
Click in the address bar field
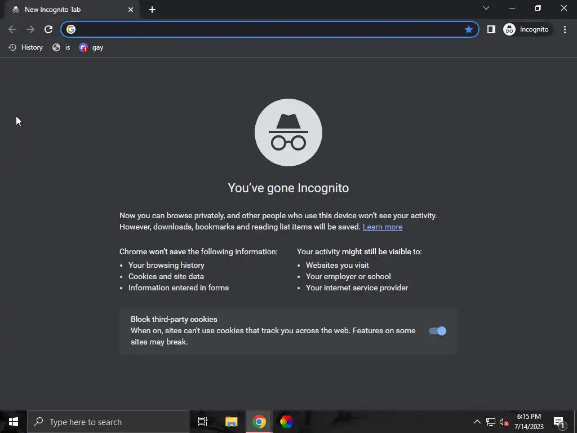point(270,29)
